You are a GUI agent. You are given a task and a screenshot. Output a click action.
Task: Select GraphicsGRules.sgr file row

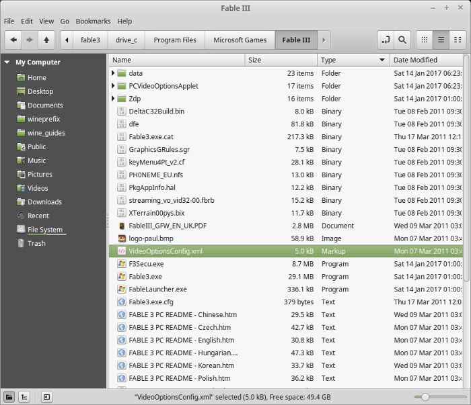[286, 149]
